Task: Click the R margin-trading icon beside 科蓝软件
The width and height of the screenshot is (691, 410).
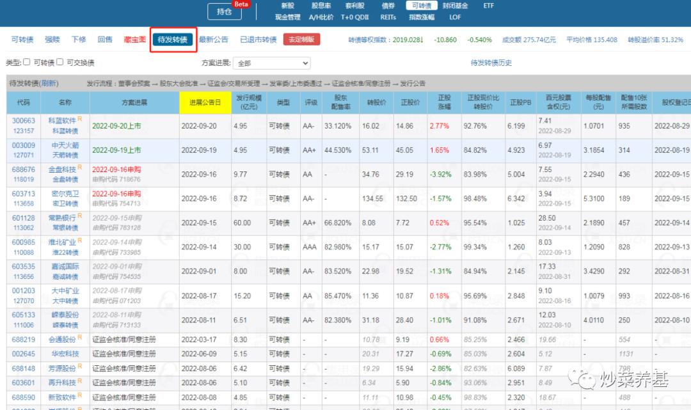Action: tap(80, 118)
